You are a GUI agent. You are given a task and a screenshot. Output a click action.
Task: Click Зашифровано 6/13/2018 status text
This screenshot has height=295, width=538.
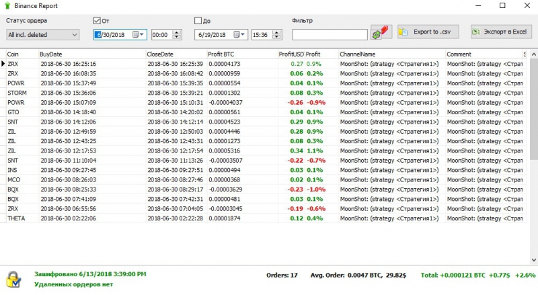[90, 274]
